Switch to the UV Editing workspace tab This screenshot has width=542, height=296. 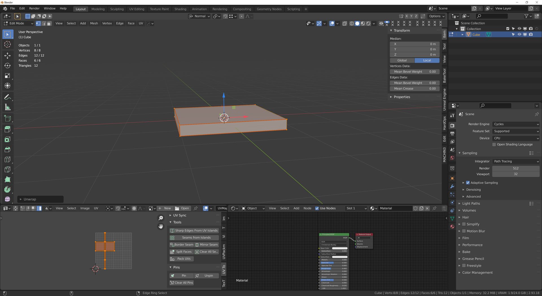(137, 9)
